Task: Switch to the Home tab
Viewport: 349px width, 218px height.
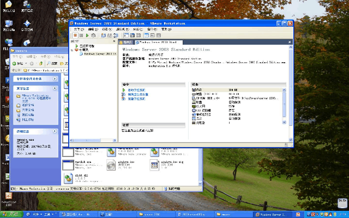Action: 126,41
